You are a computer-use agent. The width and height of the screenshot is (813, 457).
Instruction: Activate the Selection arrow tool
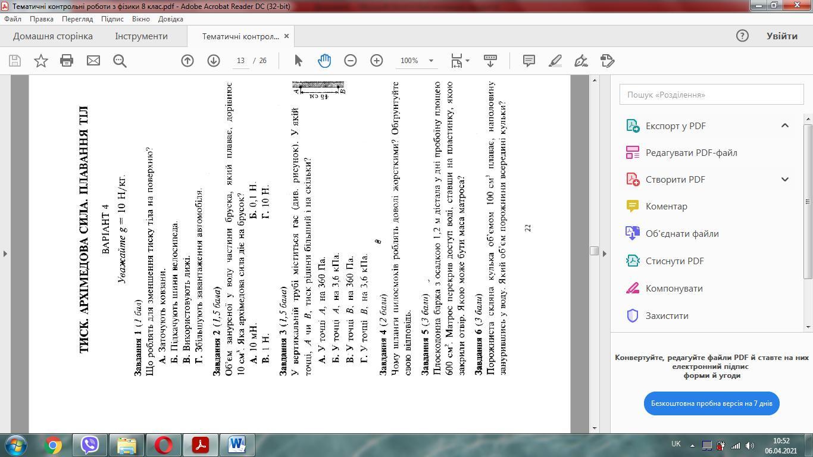(298, 61)
